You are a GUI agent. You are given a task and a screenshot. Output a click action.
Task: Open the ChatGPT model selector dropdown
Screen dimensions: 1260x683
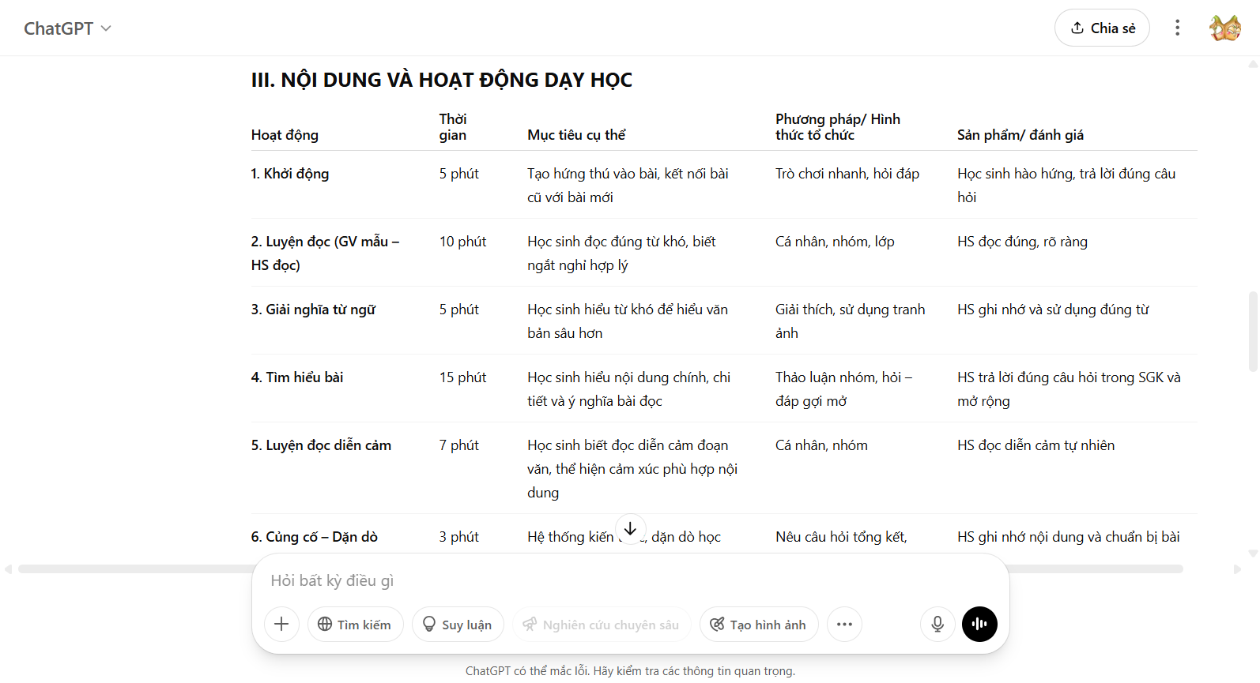click(x=67, y=28)
